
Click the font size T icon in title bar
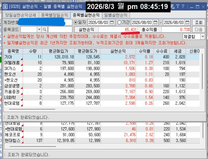178,6
